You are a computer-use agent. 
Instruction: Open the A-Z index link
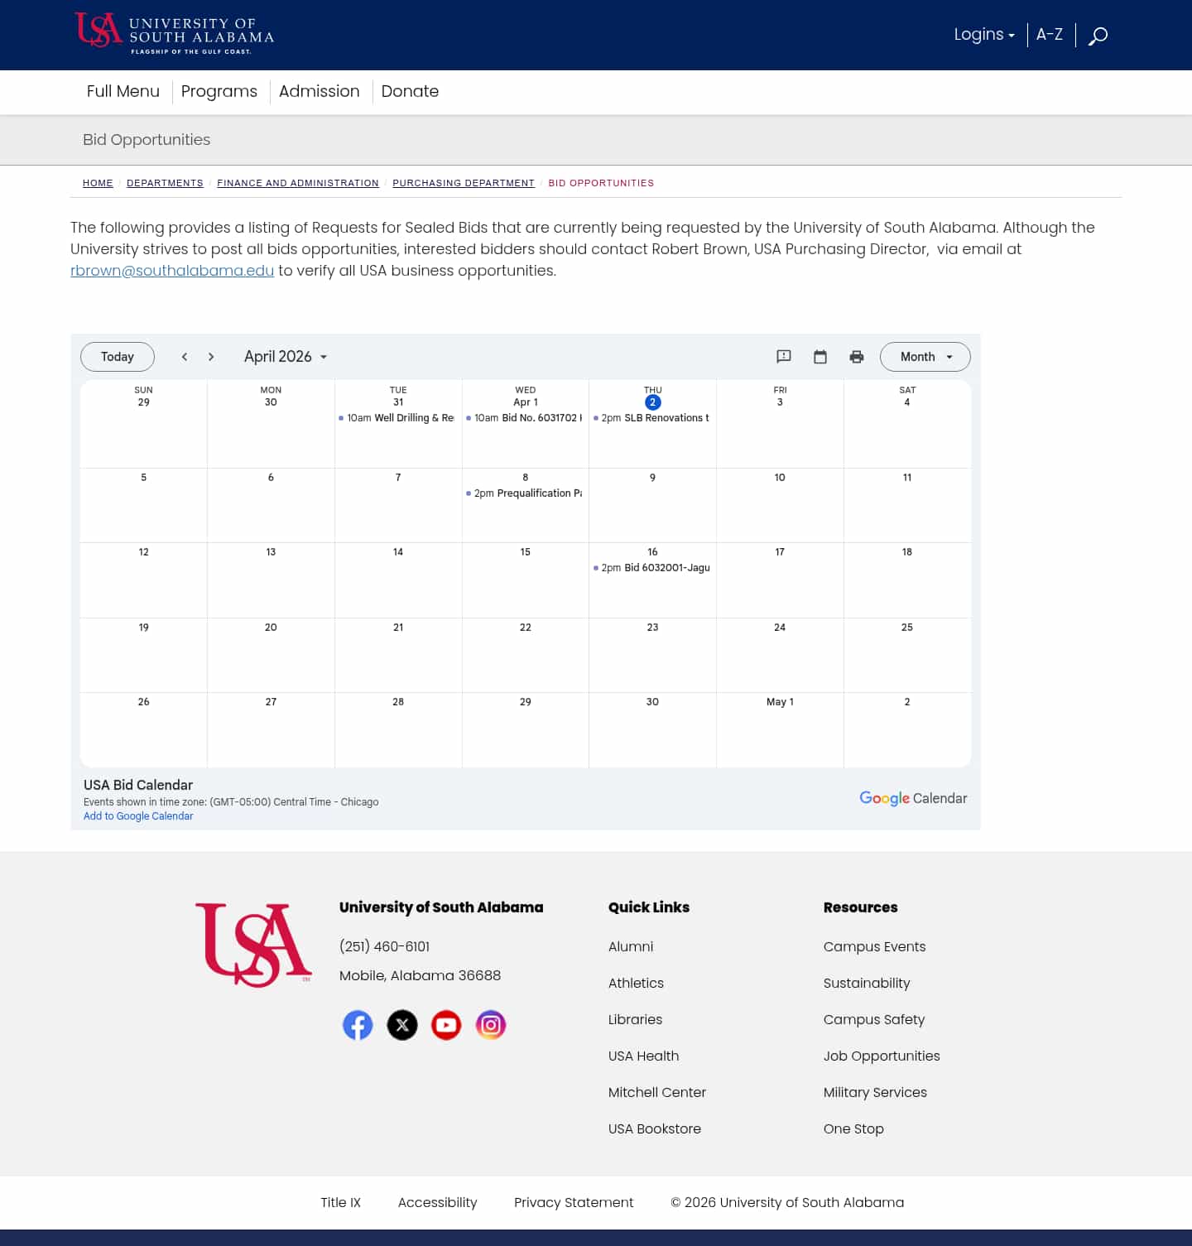[x=1050, y=35]
